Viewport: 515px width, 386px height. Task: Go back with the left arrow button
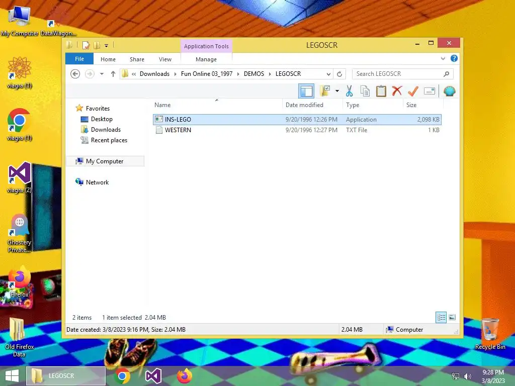tap(75, 74)
